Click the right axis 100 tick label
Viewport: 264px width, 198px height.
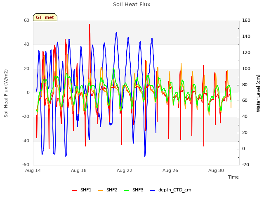246,69
